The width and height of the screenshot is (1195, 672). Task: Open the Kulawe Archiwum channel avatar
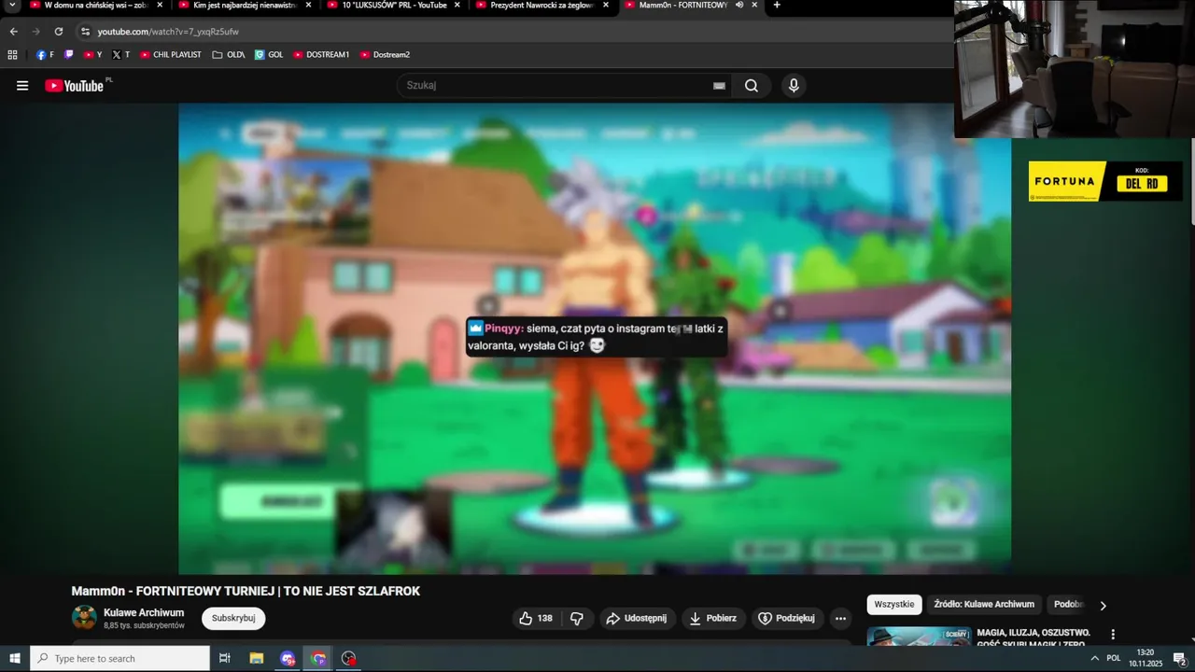tap(84, 617)
